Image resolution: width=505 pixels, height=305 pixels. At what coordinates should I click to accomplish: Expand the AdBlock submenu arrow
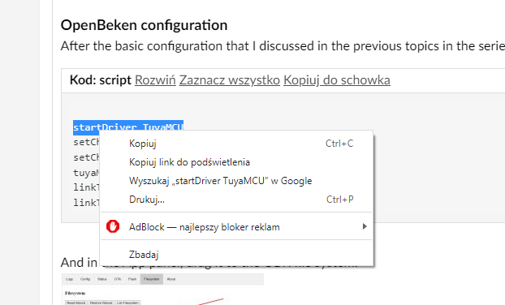[365, 226]
